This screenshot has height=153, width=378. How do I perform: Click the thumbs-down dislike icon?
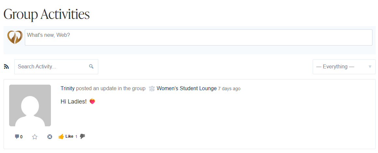(82, 136)
